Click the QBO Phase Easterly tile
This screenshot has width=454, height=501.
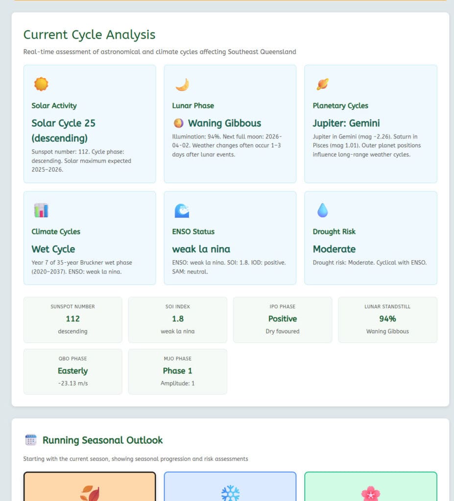click(72, 371)
